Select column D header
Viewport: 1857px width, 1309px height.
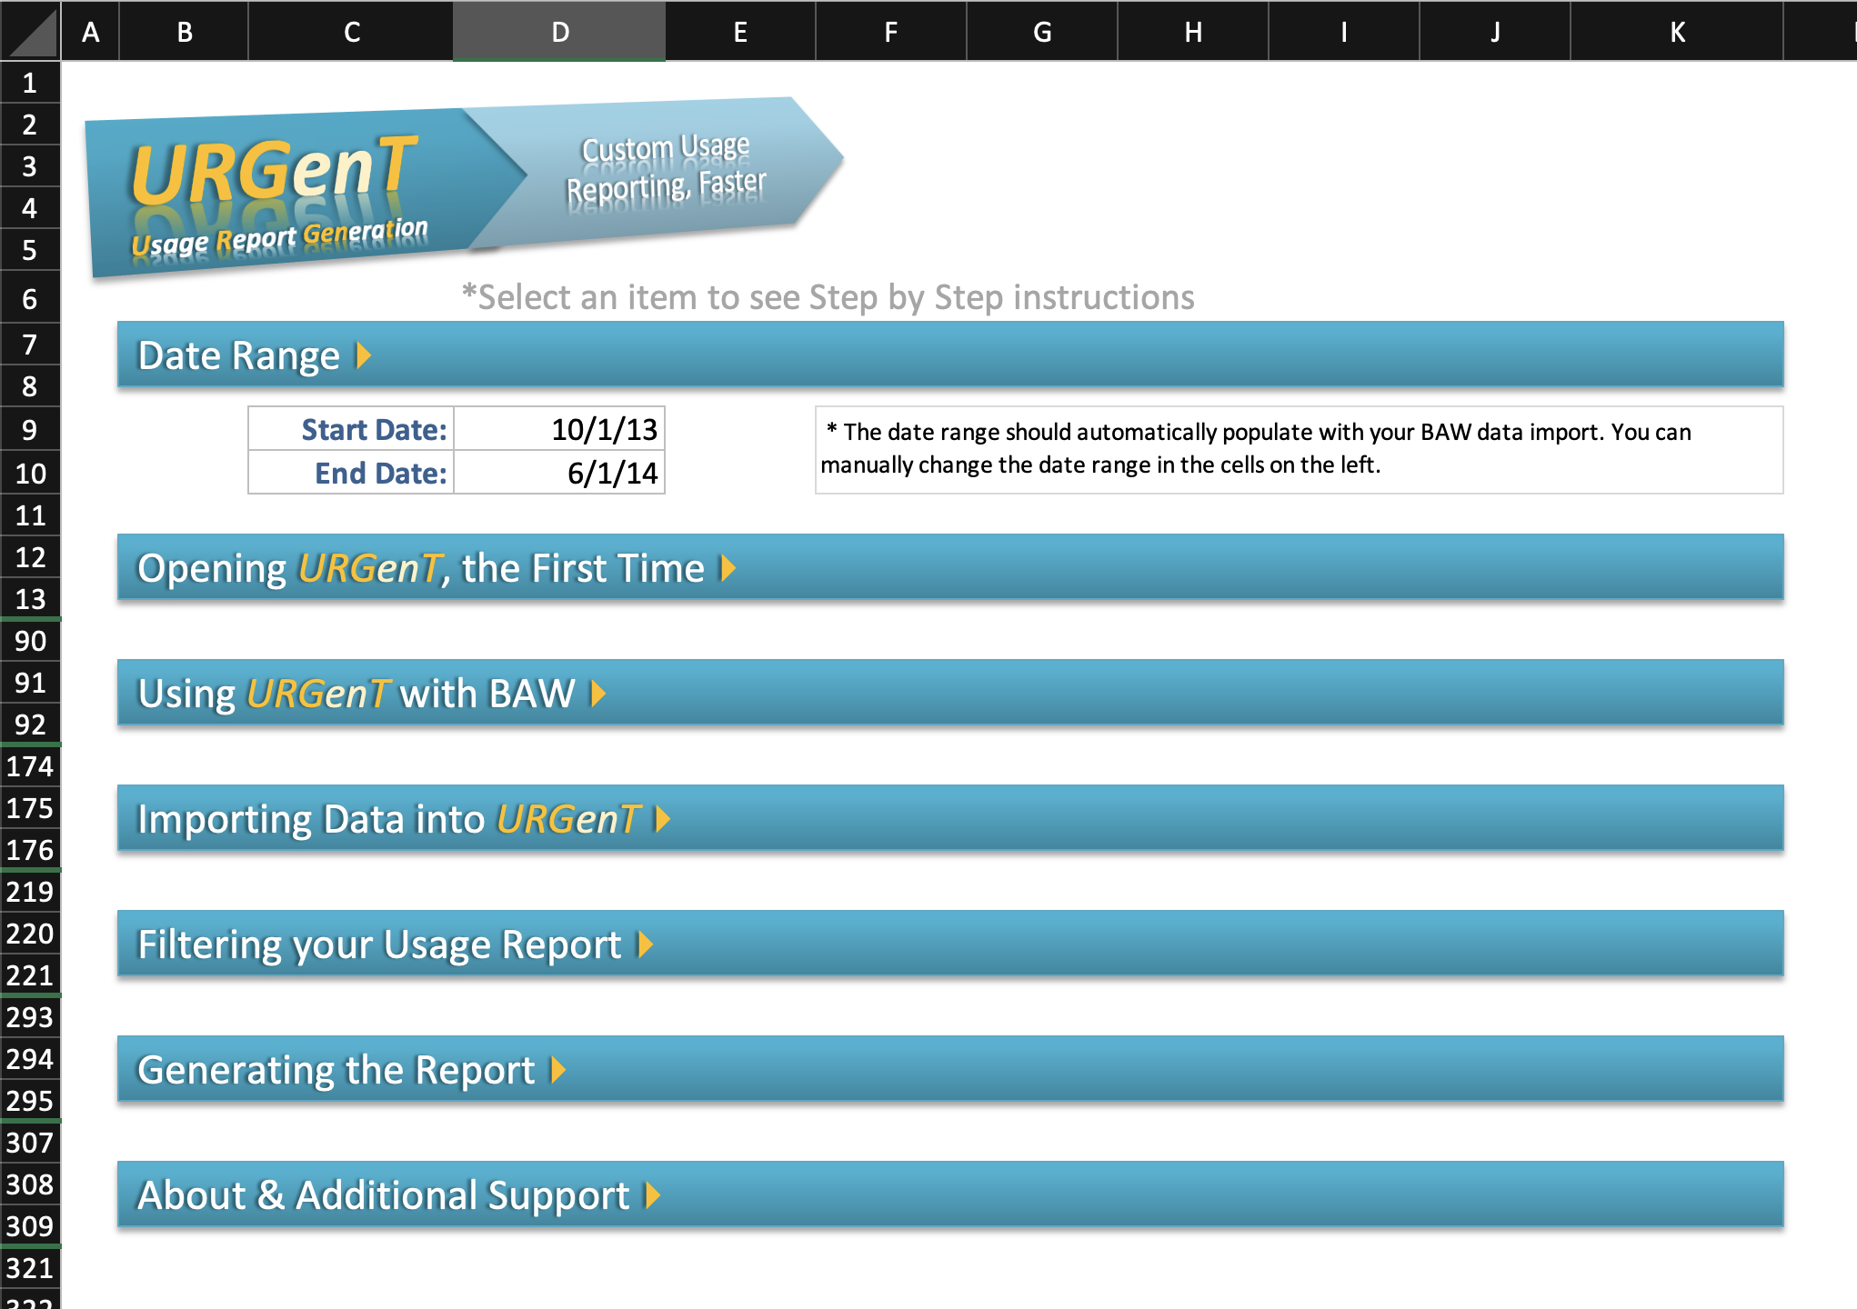(557, 31)
